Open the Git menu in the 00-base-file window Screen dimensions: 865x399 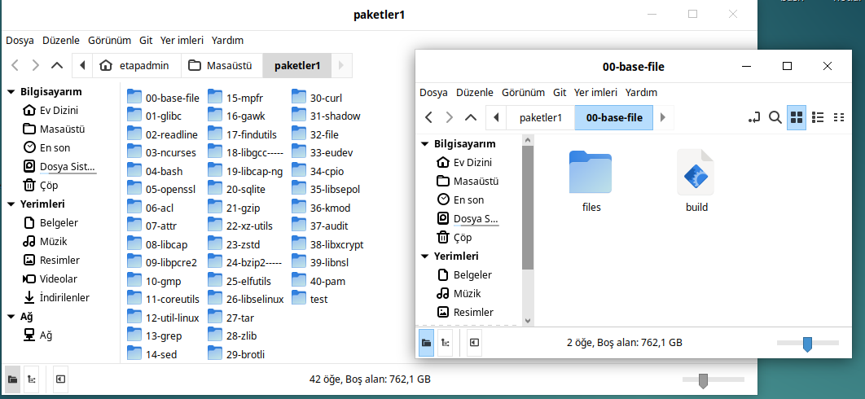pyautogui.click(x=560, y=92)
